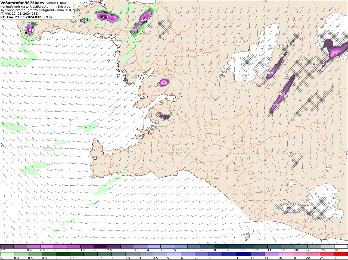Select the dark teal upper swatch between 8 and 9
Image resolution: width=348 pixels, height=260 pixels.
point(220,246)
